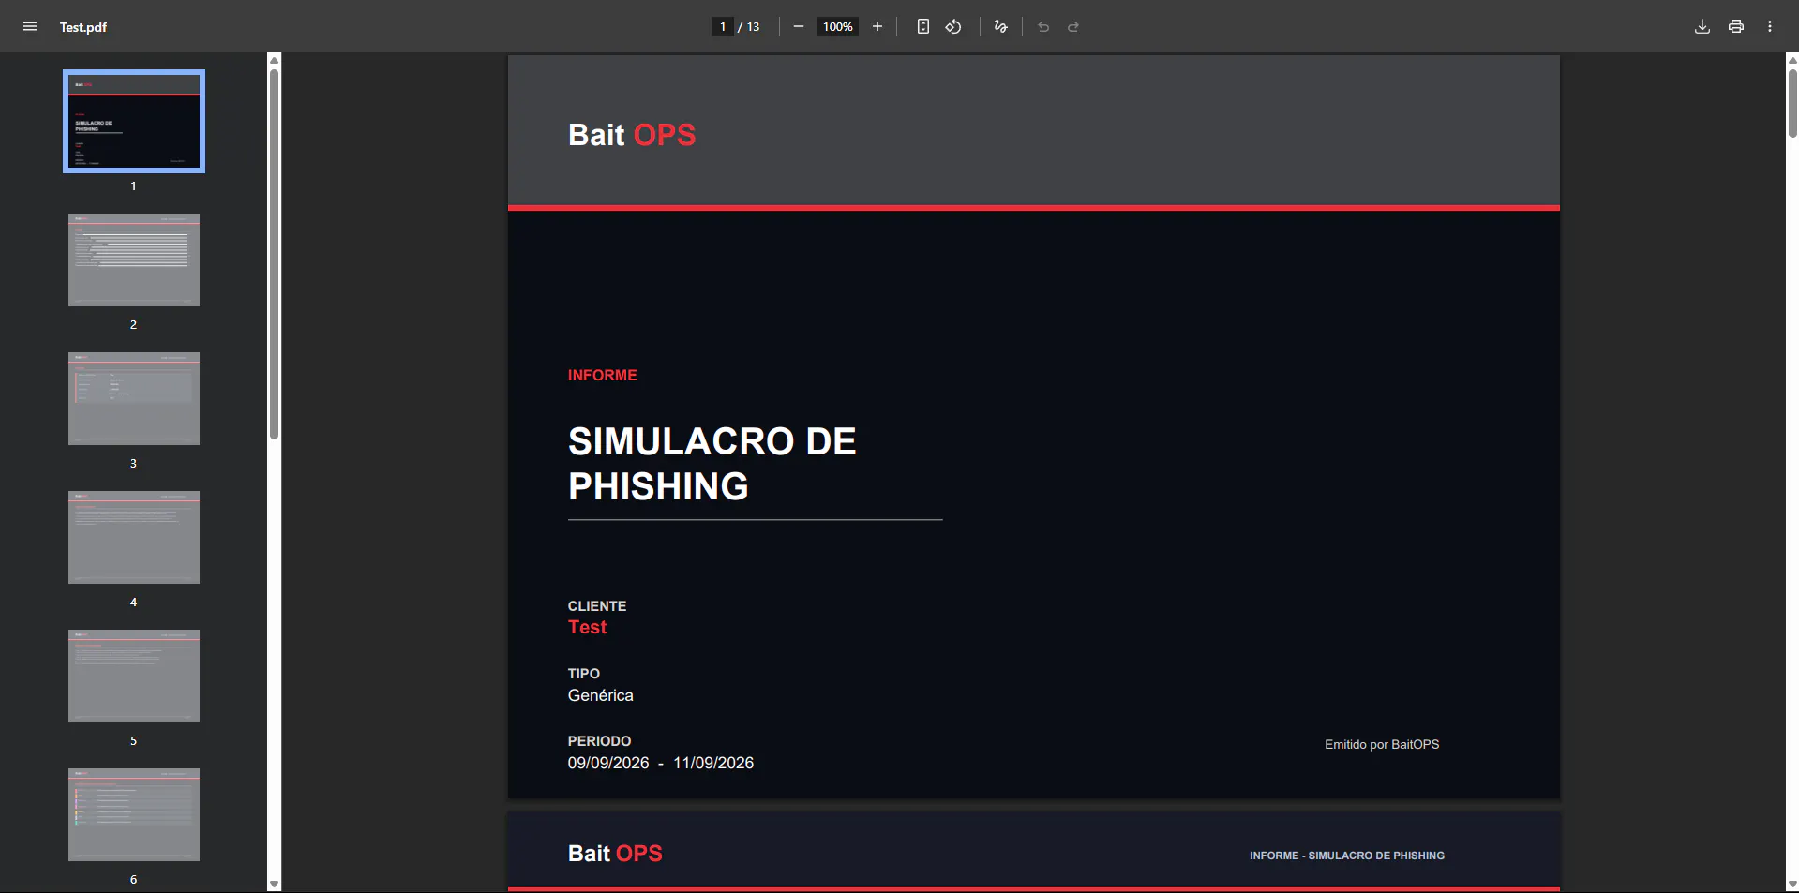Image resolution: width=1799 pixels, height=893 pixels.
Task: Click the thumbnail panel scroll down arrow
Action: pos(274,884)
